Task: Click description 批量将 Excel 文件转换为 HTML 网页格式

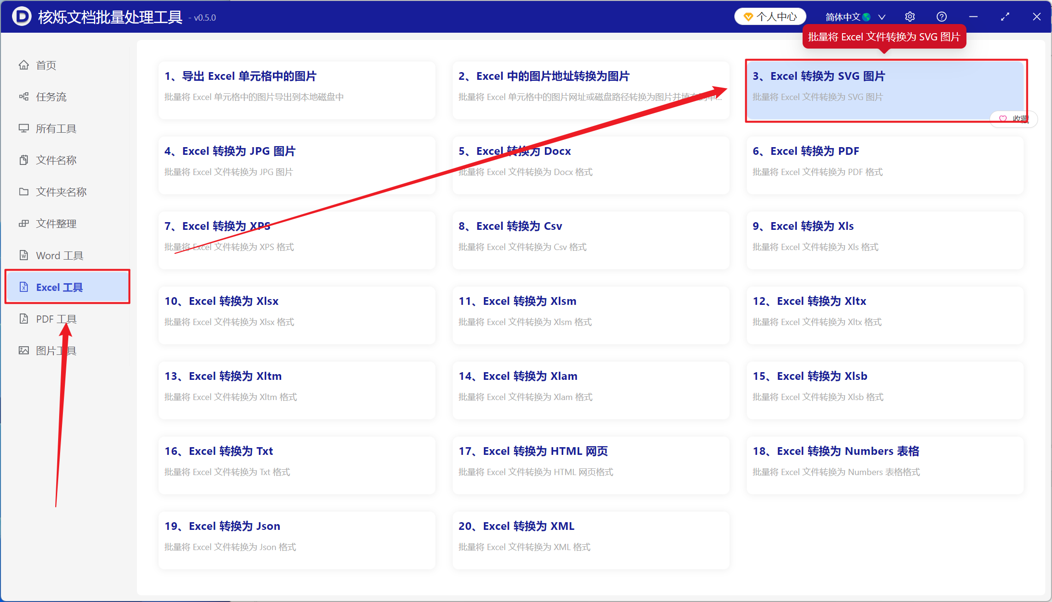Action: click(536, 472)
